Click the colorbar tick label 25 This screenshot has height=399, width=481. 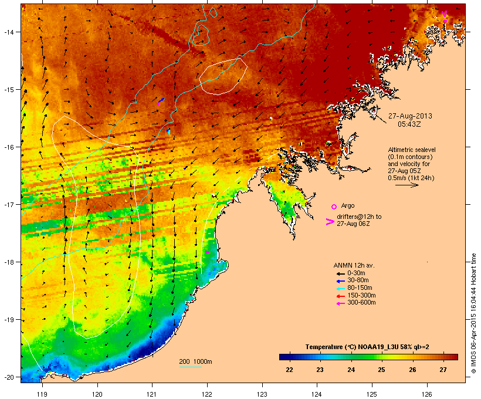click(381, 370)
